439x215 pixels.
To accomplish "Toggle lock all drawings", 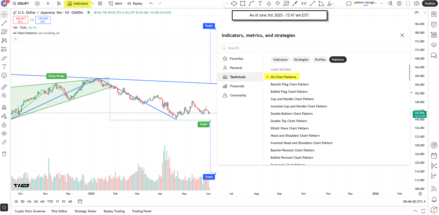I will tap(4, 125).
